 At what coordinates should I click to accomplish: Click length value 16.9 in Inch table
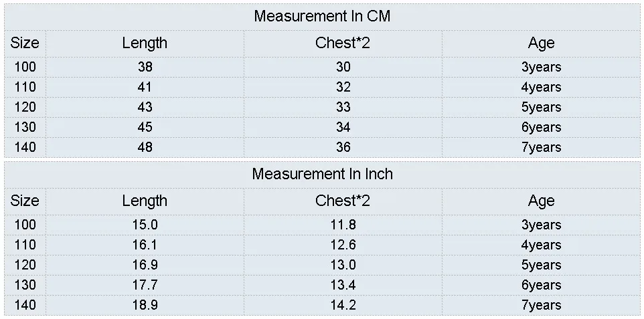(145, 265)
